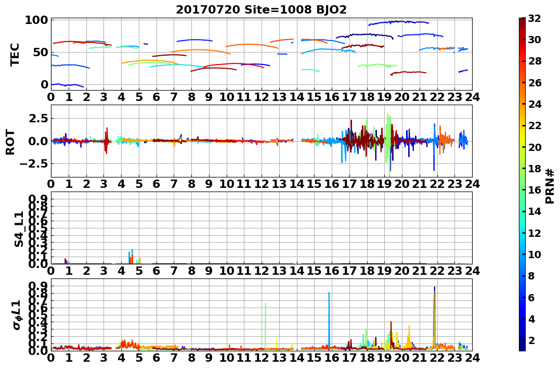Viewport: 560px width, 369px height.
Task: Click hour 4 tick under S4_L1 panel
Action: [122, 271]
